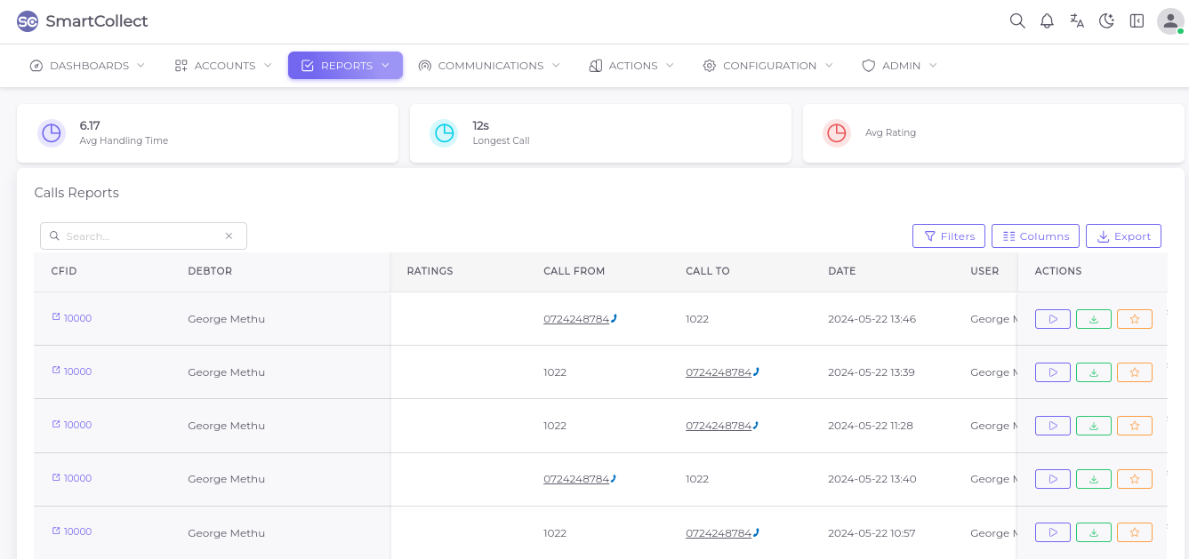
Task: Open the Configuration dropdown menu
Action: [x=768, y=66]
